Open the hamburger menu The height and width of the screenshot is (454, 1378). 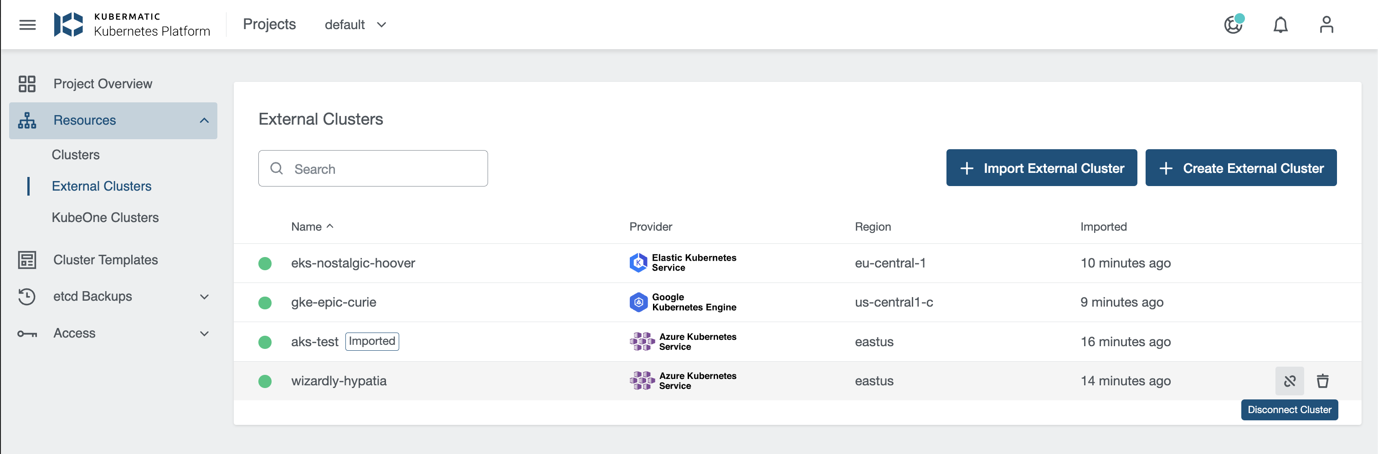(x=27, y=25)
